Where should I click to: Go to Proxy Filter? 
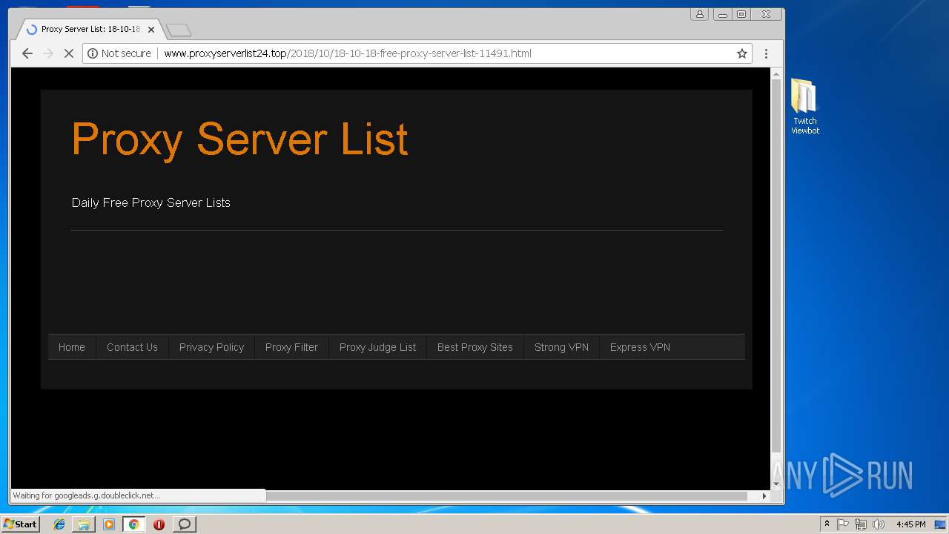click(x=291, y=347)
